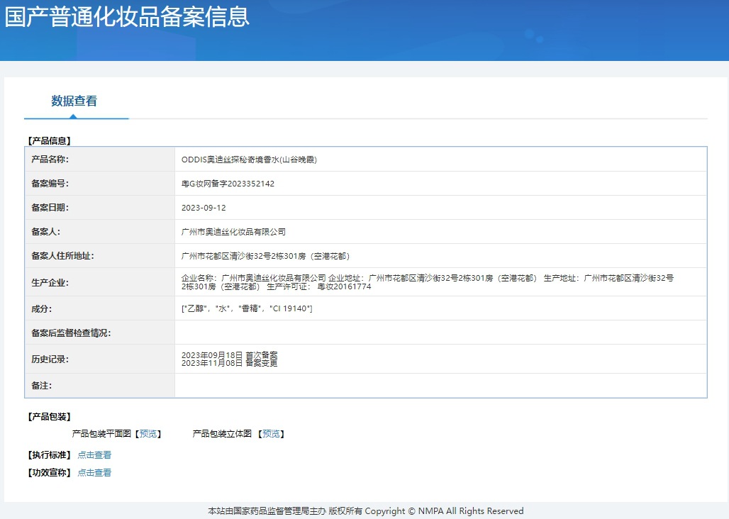This screenshot has width=729, height=519.
Task: Click the 产品名称 label cell
Action: 99,160
